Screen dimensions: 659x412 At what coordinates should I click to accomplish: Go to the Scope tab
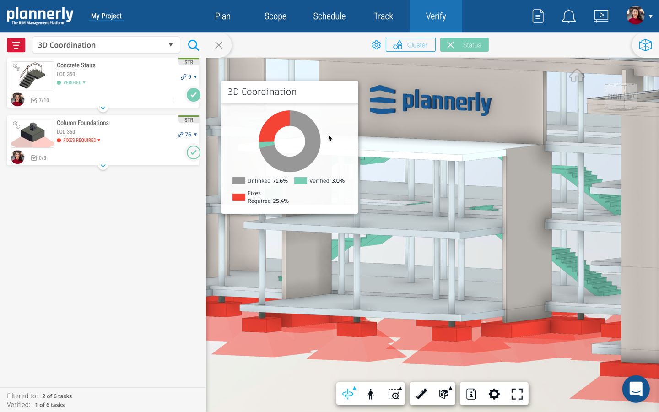tap(275, 16)
